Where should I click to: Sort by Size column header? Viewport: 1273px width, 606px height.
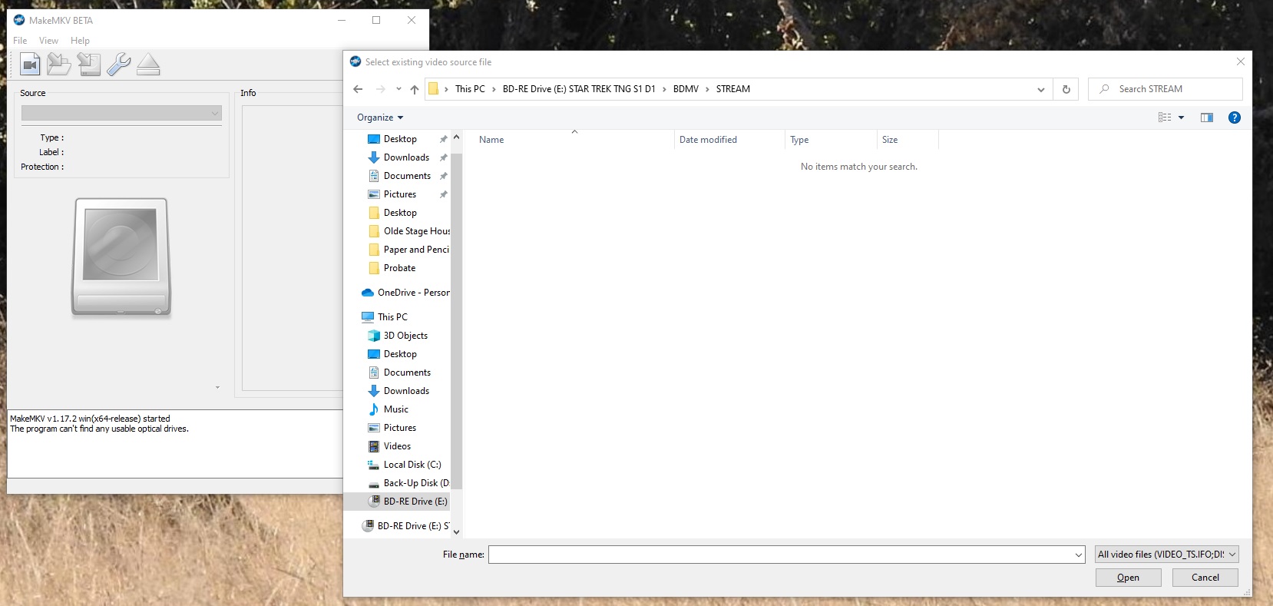coord(908,140)
